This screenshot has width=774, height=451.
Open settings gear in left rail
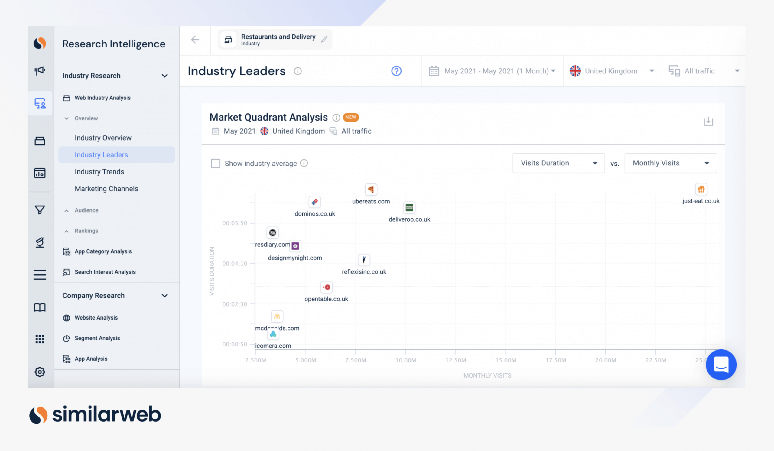(40, 372)
